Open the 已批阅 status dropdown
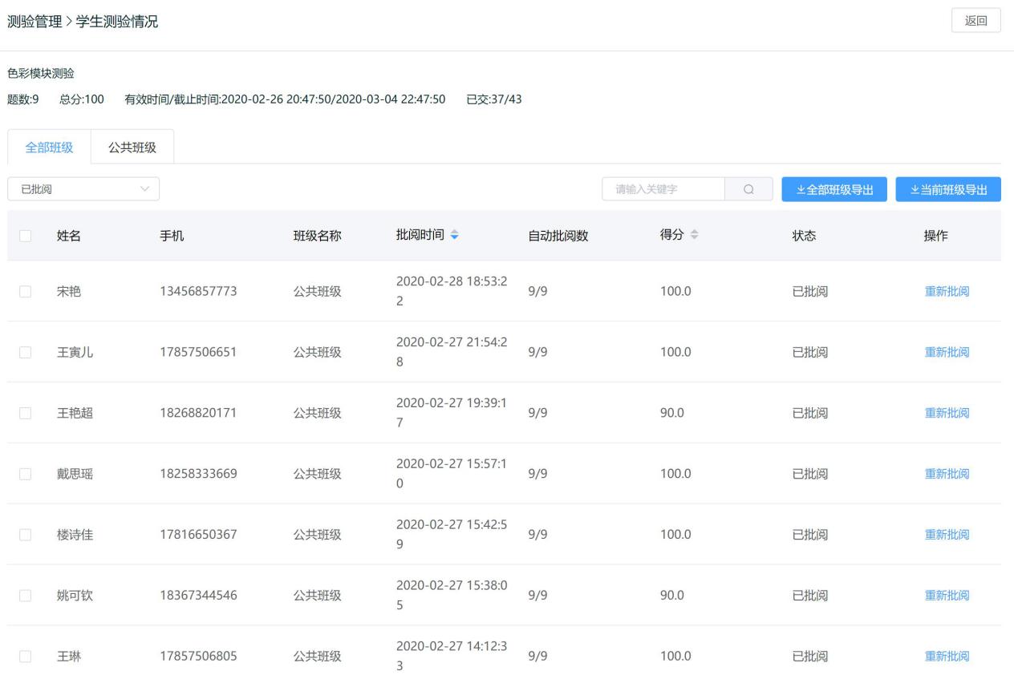Screen dimensions: 1014x683 [83, 189]
